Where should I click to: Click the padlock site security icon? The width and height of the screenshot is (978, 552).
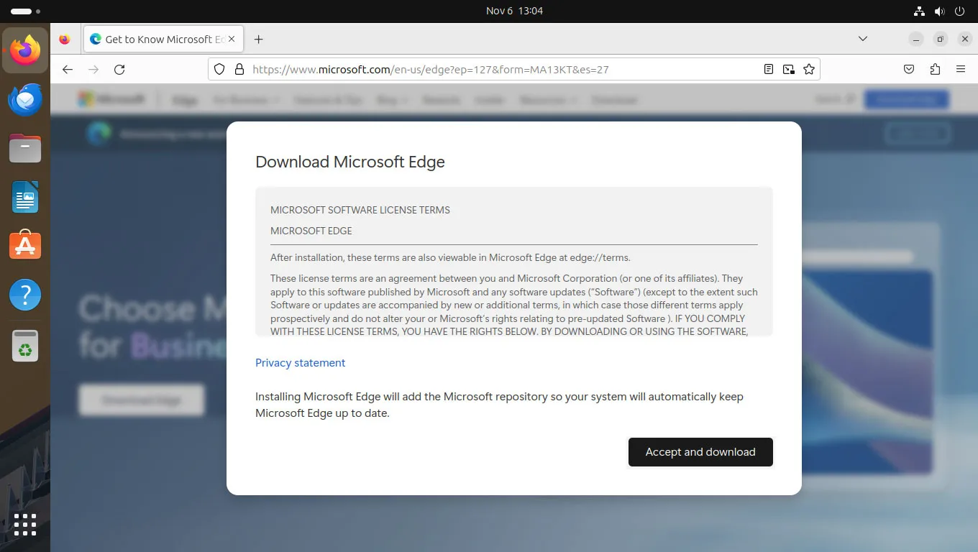[239, 69]
